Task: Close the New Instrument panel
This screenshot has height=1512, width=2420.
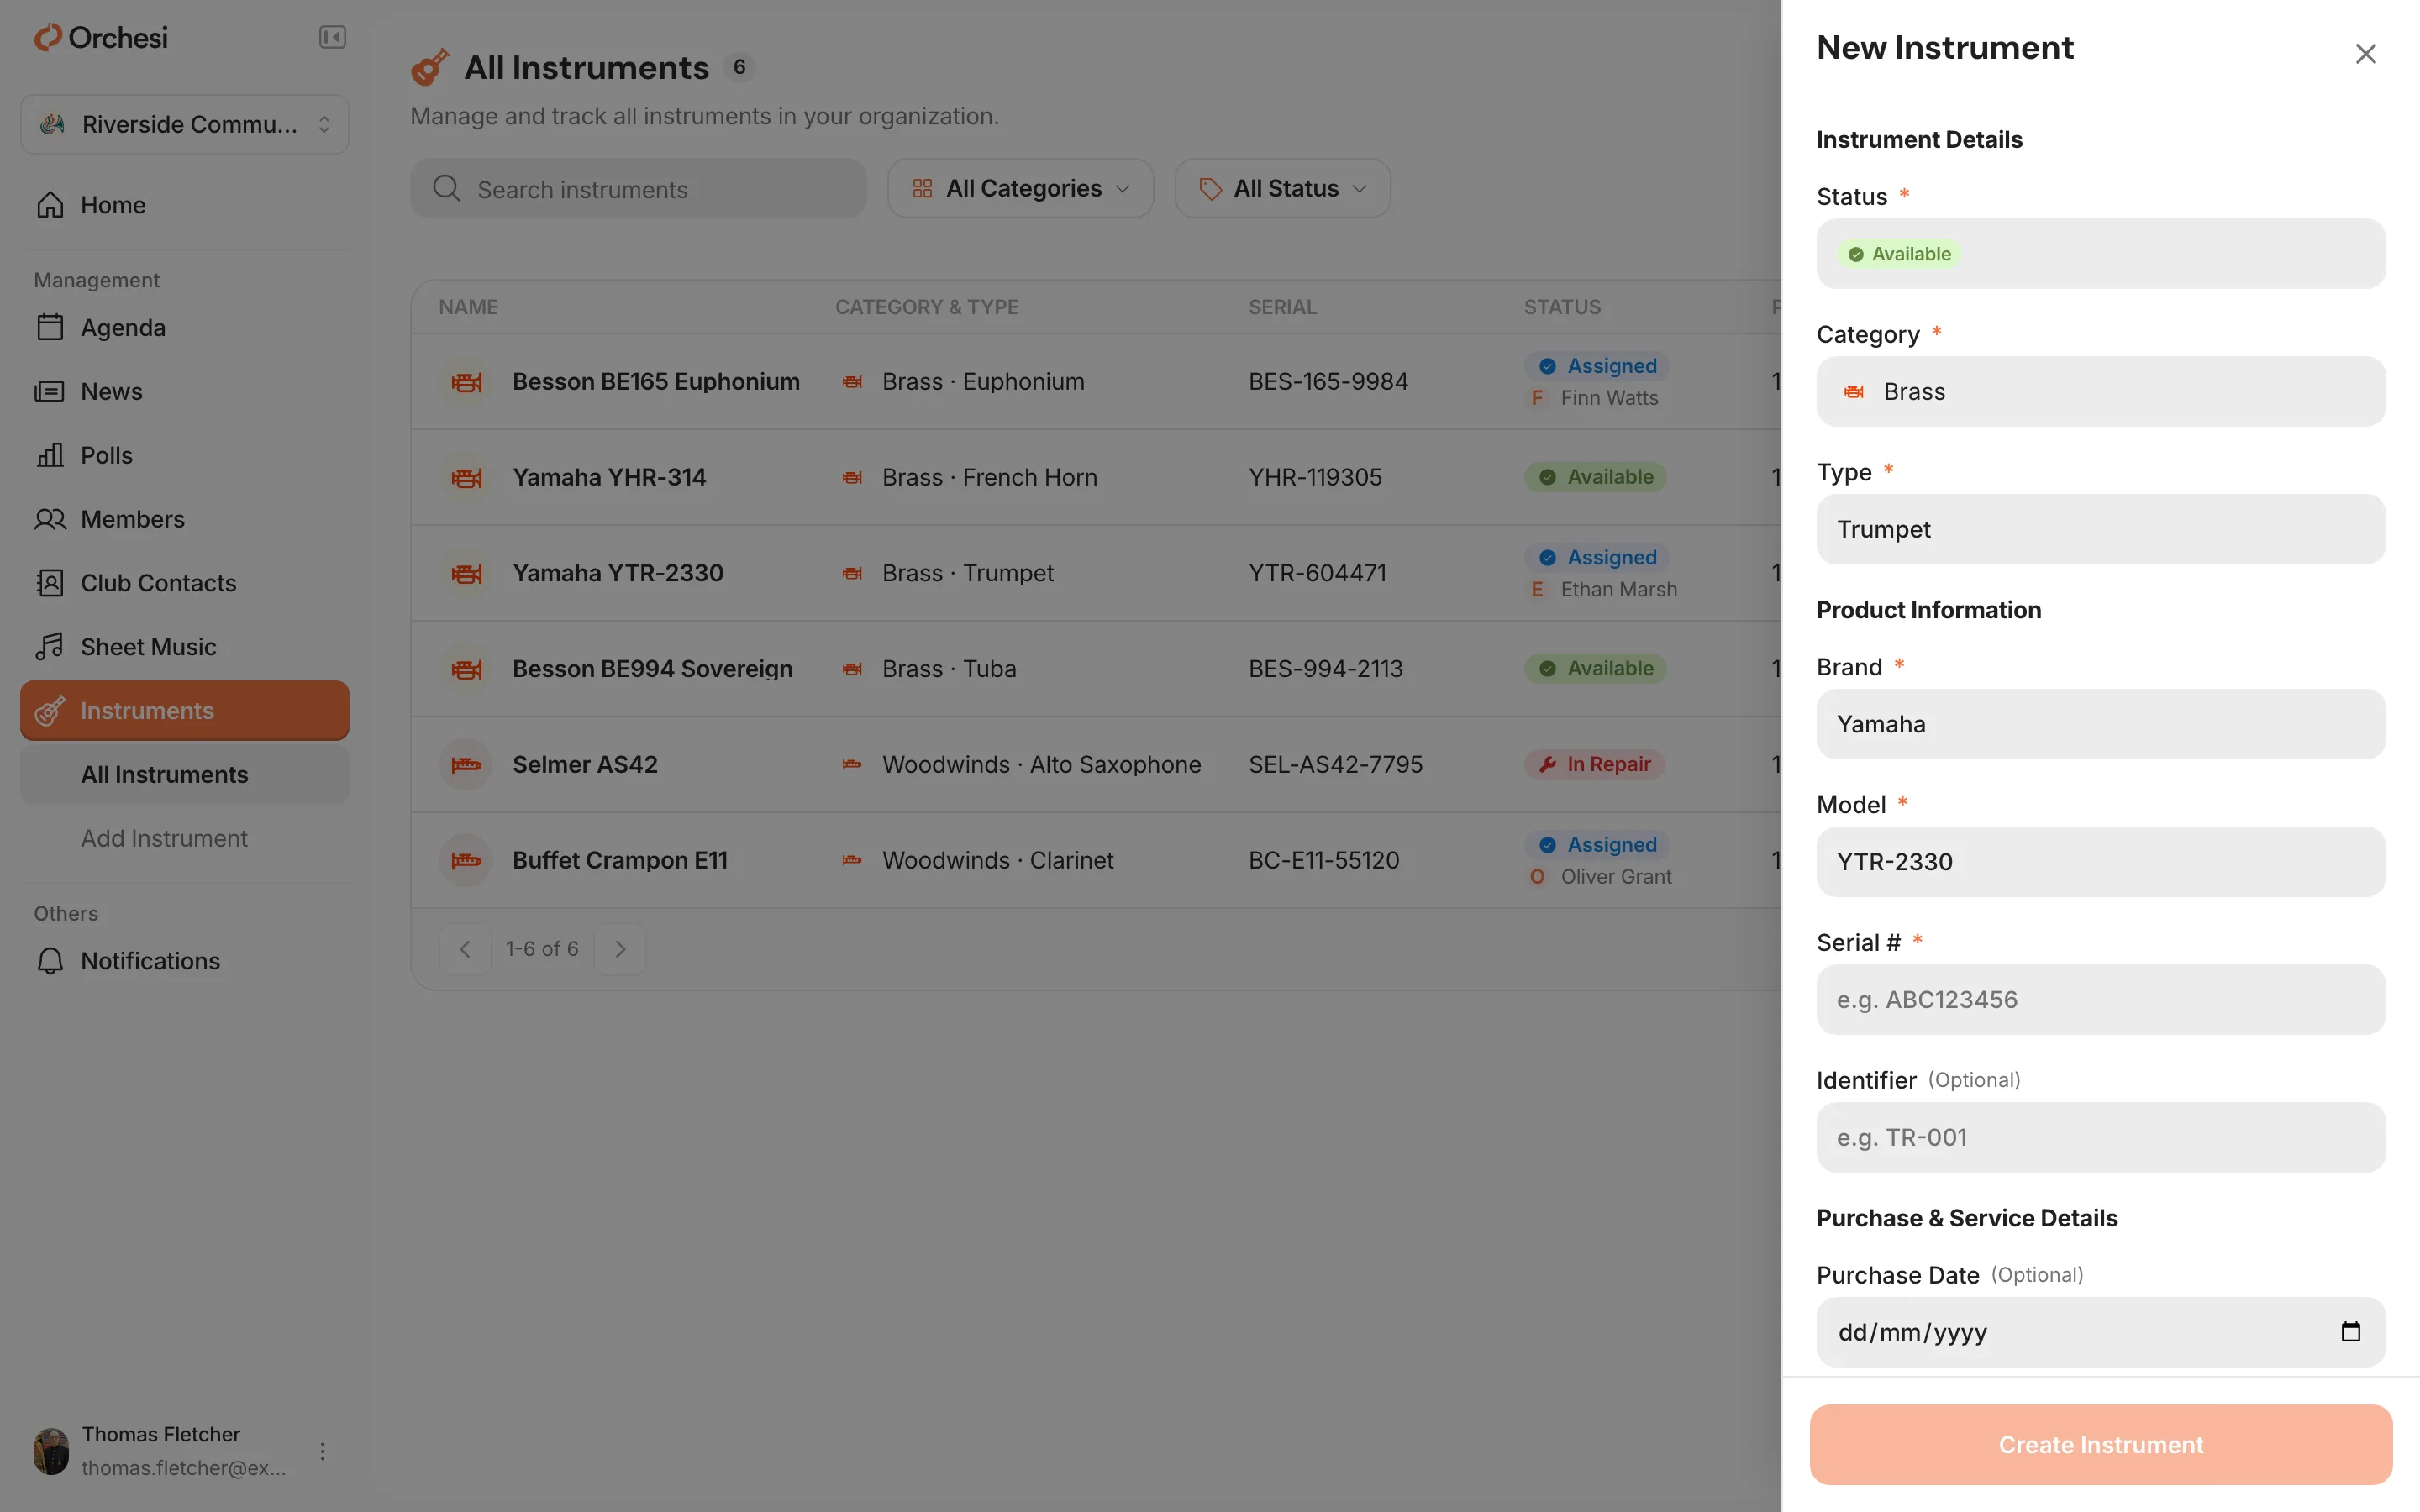Action: pos(2365,54)
